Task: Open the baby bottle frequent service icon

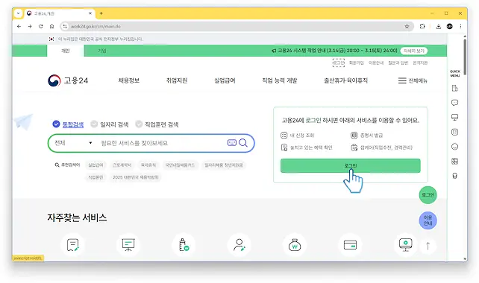Action: pyautogui.click(x=184, y=245)
